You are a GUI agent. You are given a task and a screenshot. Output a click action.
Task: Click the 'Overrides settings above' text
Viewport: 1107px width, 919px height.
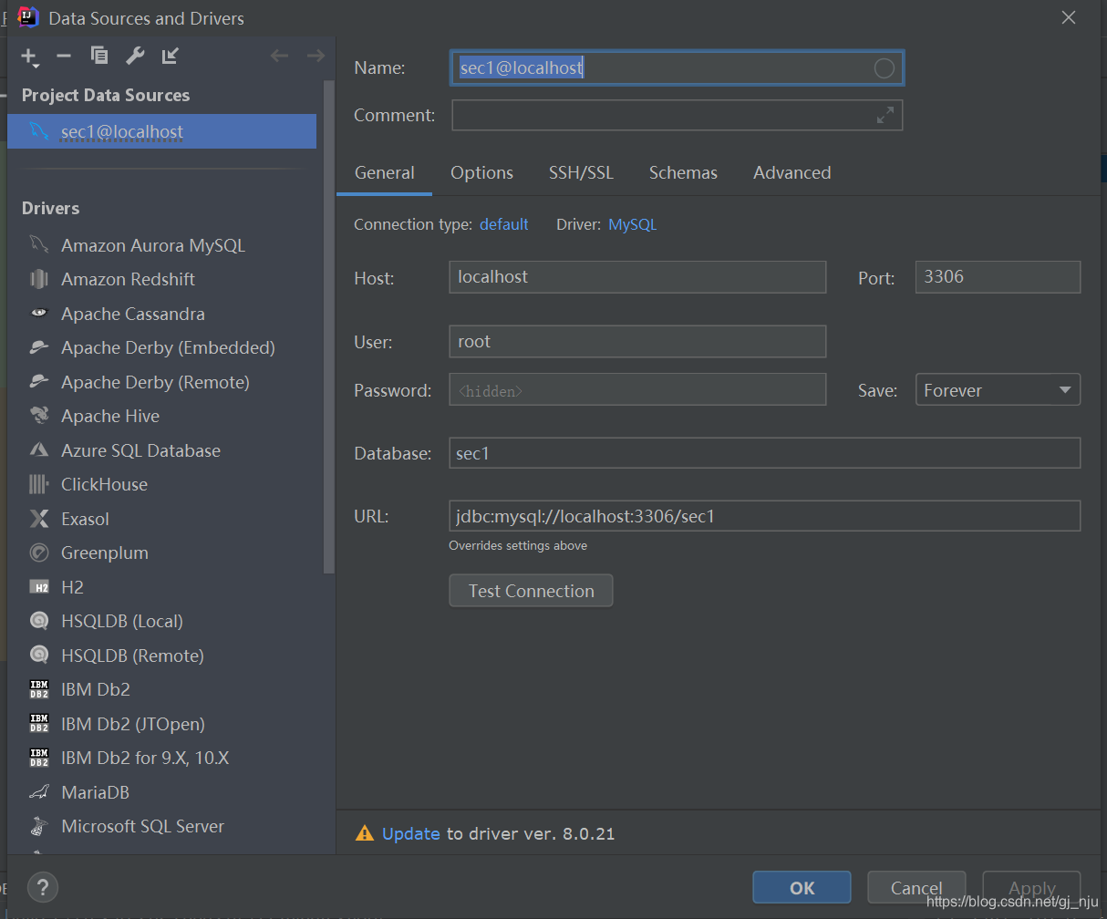(518, 545)
